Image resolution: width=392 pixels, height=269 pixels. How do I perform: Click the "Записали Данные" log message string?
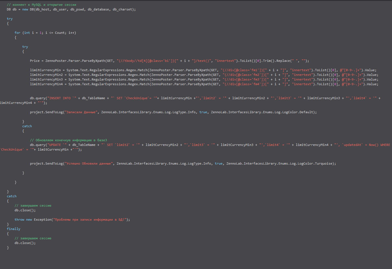click(x=82, y=112)
